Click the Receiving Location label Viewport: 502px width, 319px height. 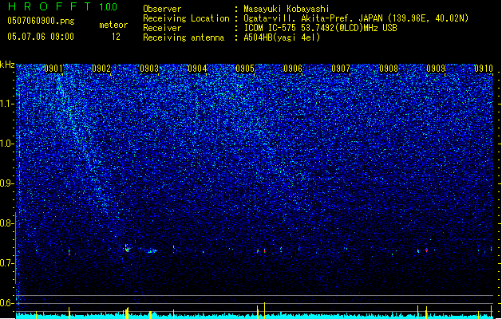186,18
